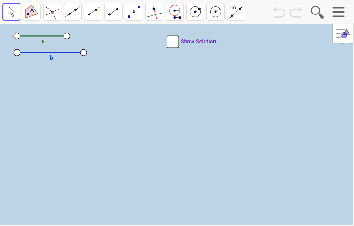Select Circle with Center and Radius tool
Viewport: 354px width, 226px height.
click(x=216, y=12)
